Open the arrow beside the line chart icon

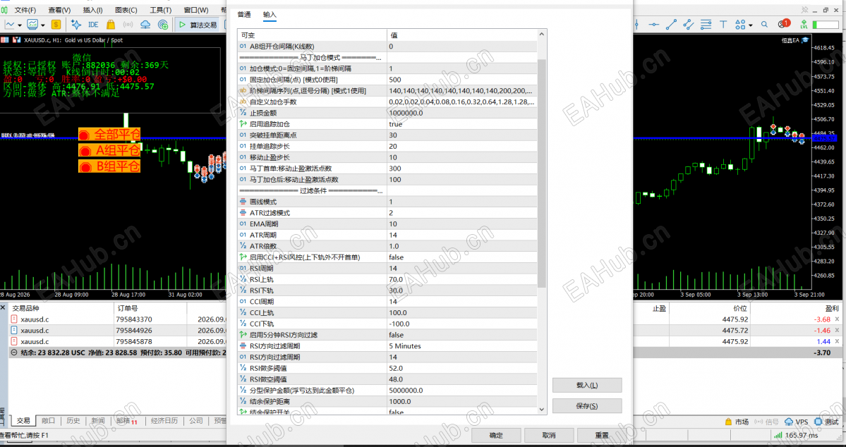point(20,25)
